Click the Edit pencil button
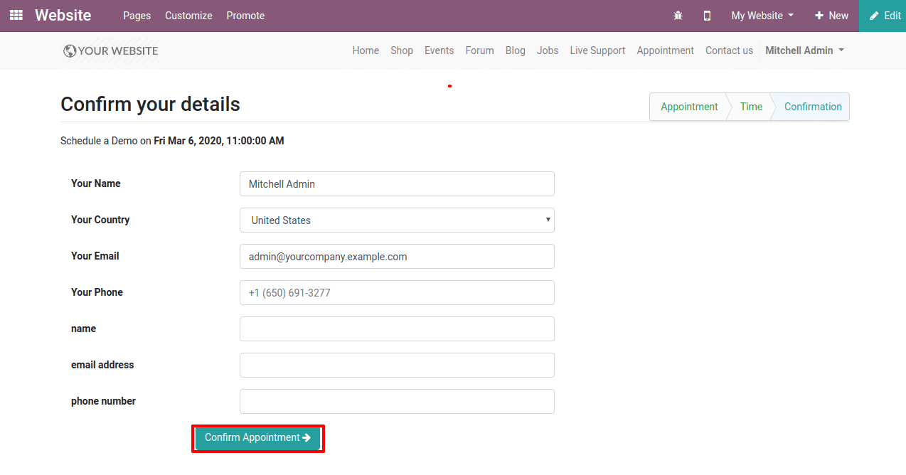 point(883,16)
